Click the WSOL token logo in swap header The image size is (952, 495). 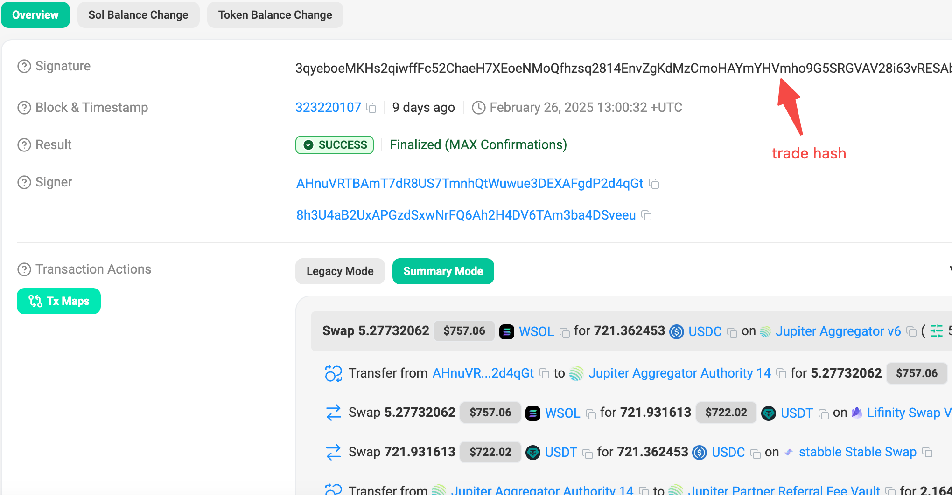[507, 331]
